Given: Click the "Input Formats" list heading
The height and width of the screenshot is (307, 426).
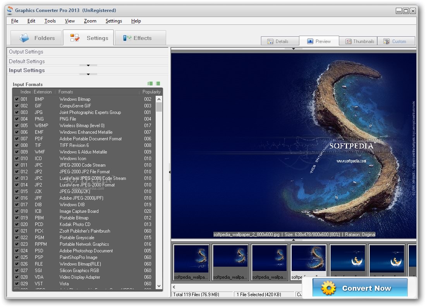Looking at the screenshot, I should click(28, 84).
